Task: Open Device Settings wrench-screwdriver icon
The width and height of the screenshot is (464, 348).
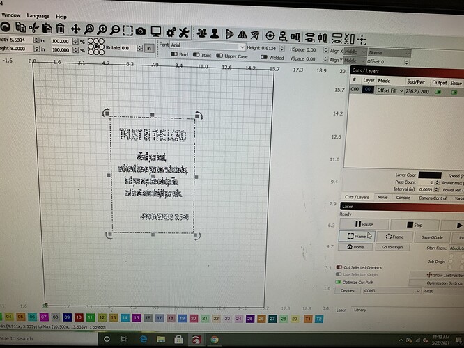Action: [x=183, y=32]
